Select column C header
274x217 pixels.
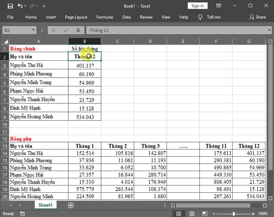point(117,42)
